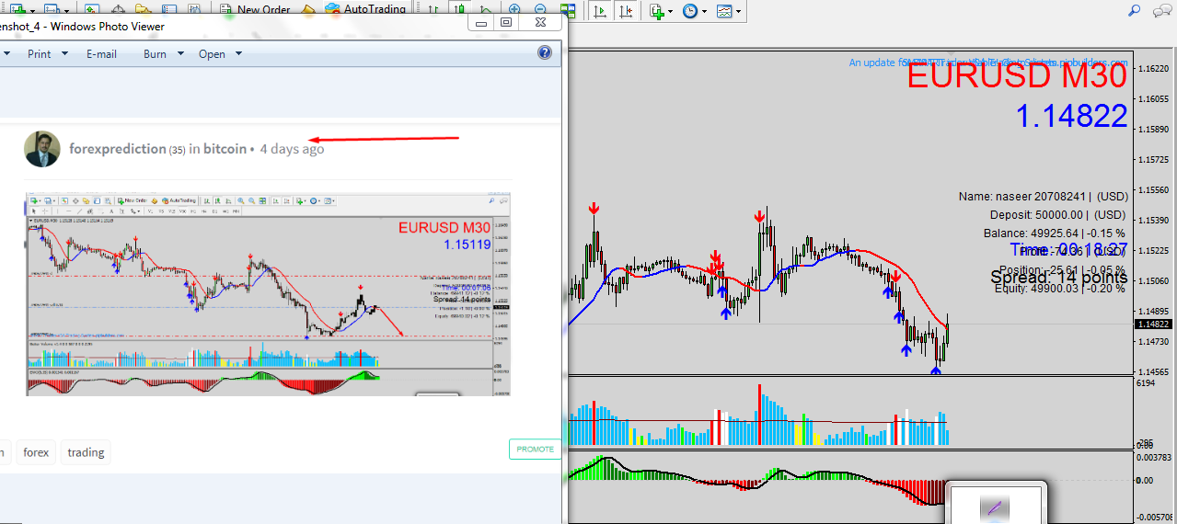Image resolution: width=1177 pixels, height=524 pixels.
Task: Switch chart to candlesticks mode
Action: (x=458, y=8)
